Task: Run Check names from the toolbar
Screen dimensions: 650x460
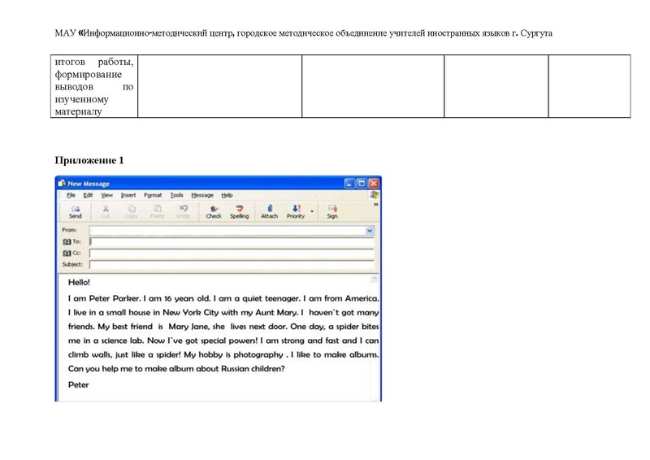Action: (x=214, y=211)
